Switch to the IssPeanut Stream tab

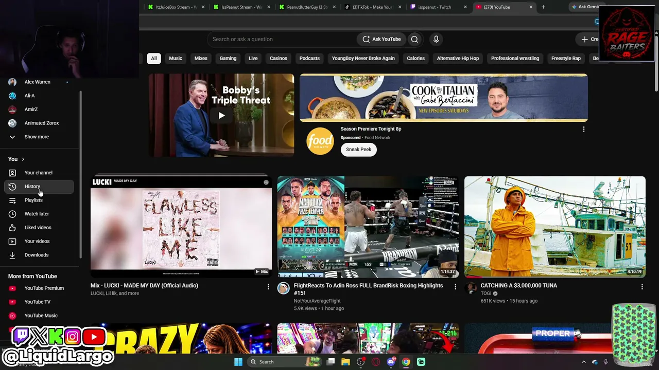240,7
